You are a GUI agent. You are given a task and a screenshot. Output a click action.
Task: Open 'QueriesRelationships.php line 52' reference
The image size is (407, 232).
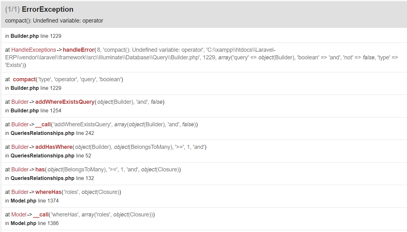pyautogui.click(x=48, y=156)
